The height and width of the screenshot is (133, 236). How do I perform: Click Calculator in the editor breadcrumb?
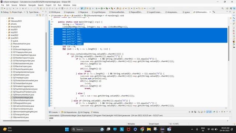click(x=58, y=16)
